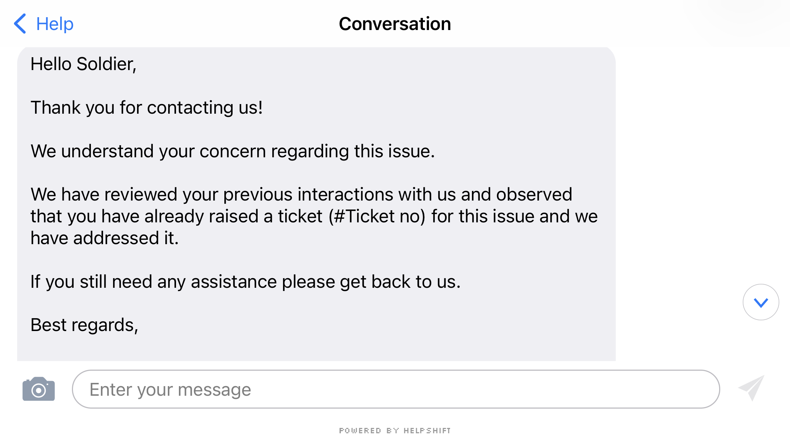Jump to latest message via down chevron
The image size is (790, 444).
(761, 302)
